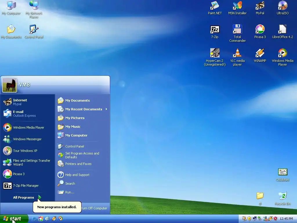Open WINAMP desktop shortcut
Image resolution: width=297 pixels, height=223 pixels.
click(260, 55)
